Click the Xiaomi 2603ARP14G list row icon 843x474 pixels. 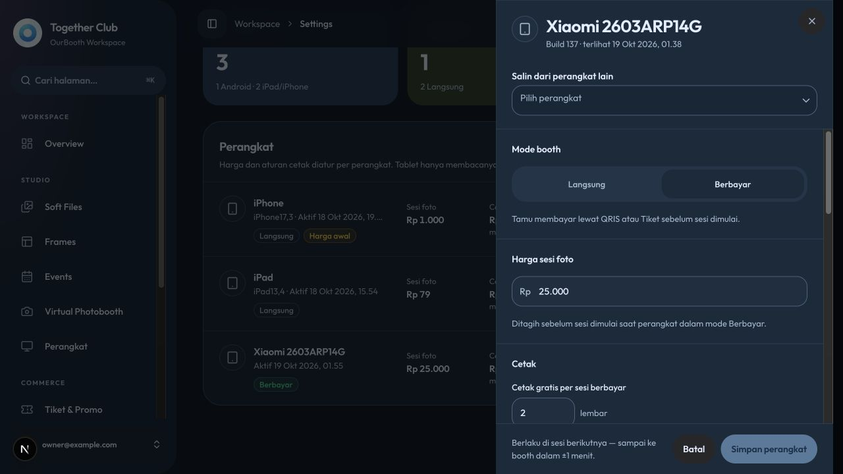(x=232, y=357)
